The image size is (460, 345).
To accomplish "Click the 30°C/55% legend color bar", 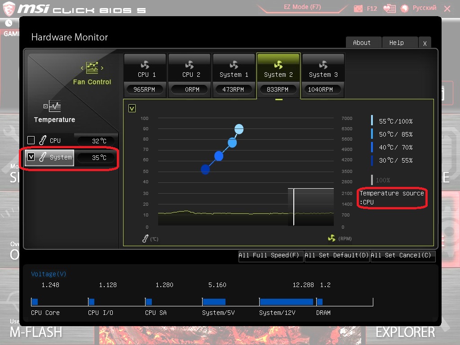I will click(372, 160).
